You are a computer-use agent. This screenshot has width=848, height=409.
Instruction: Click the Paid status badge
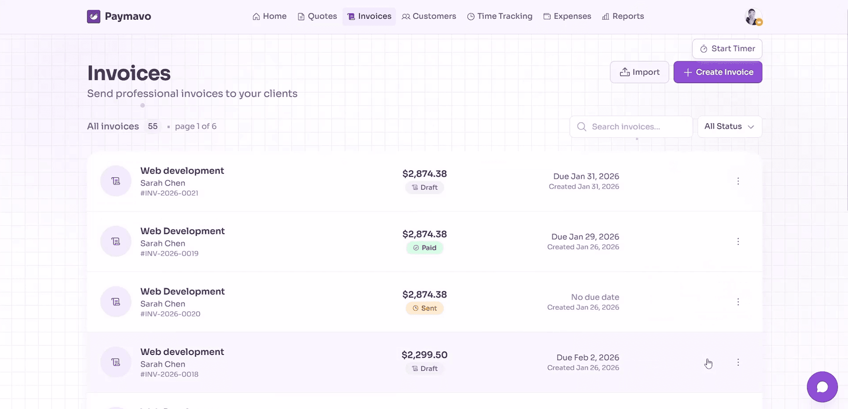pos(424,248)
